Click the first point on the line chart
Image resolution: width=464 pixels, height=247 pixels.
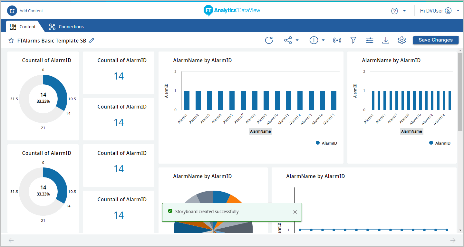(300, 230)
